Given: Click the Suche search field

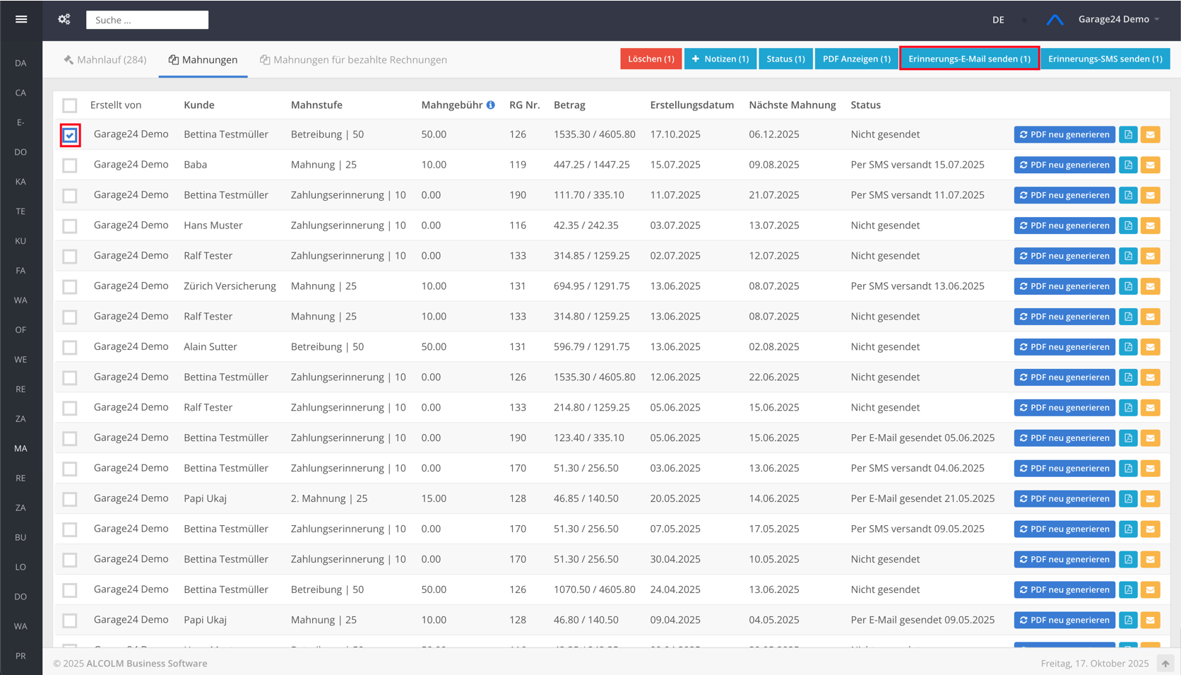Looking at the screenshot, I should pos(147,20).
